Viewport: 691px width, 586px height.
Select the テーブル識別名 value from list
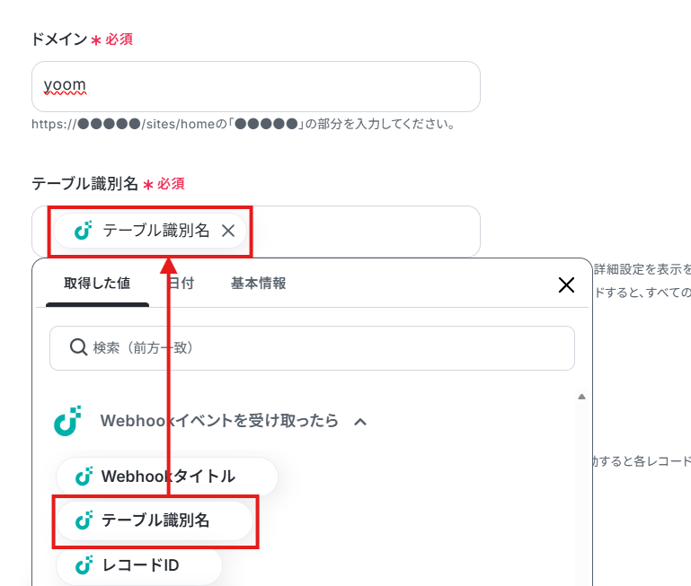[155, 520]
